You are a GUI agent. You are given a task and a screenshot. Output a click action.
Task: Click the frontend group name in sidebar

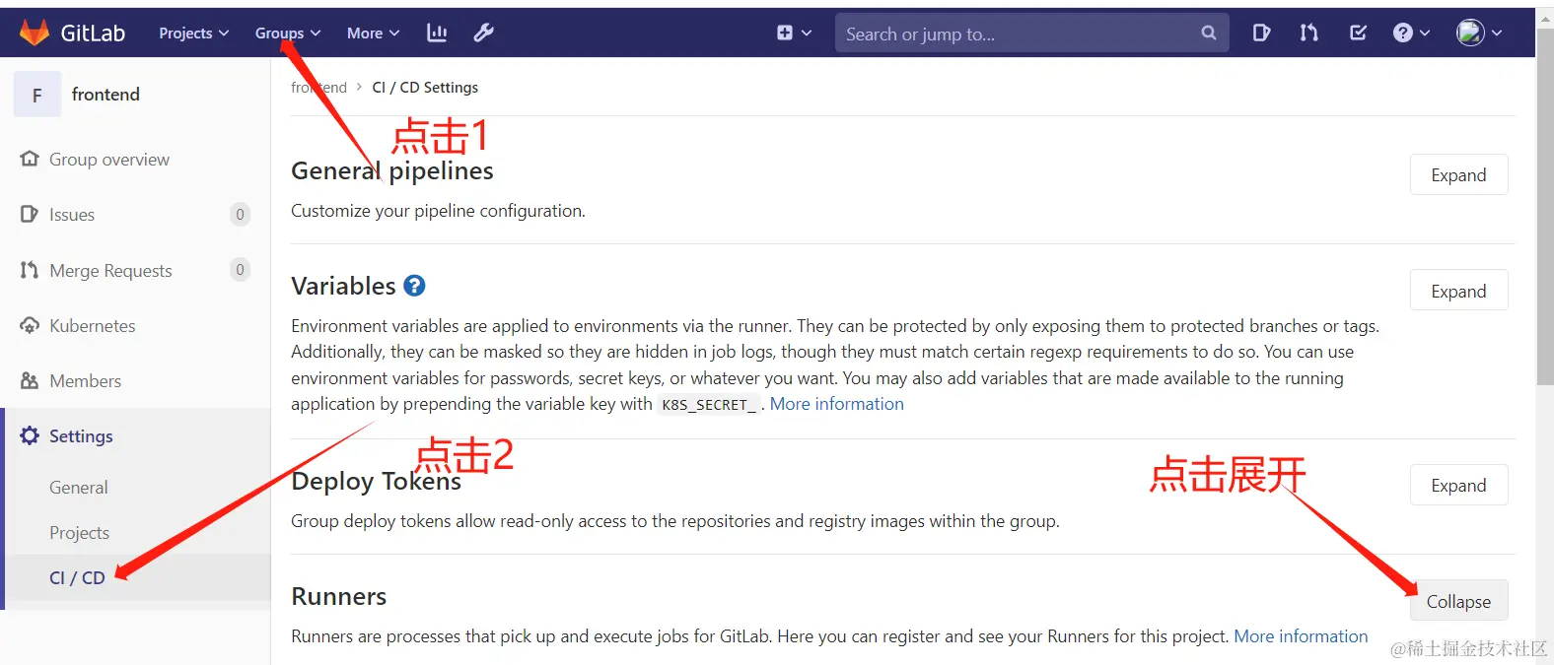point(106,95)
